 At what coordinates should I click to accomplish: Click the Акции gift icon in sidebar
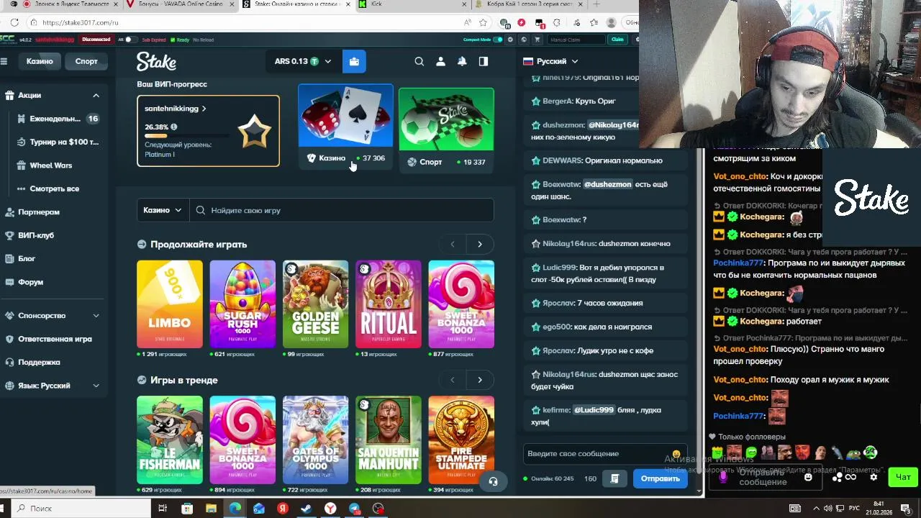pos(9,95)
